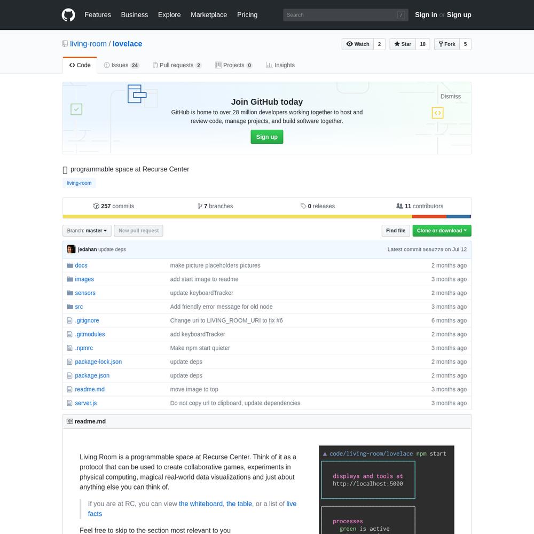Open Features in the top navigation
Screen dimensions: 534x534
pyautogui.click(x=98, y=15)
